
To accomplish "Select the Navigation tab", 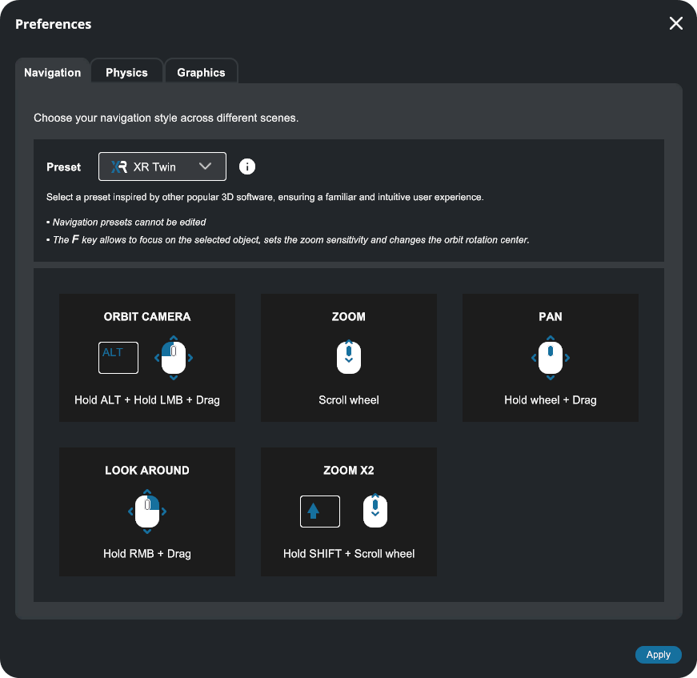I will (x=52, y=72).
